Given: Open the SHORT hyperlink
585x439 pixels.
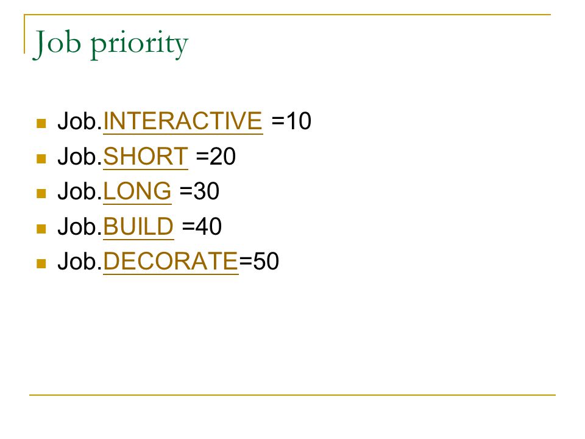Looking at the screenshot, I should coord(146,156).
